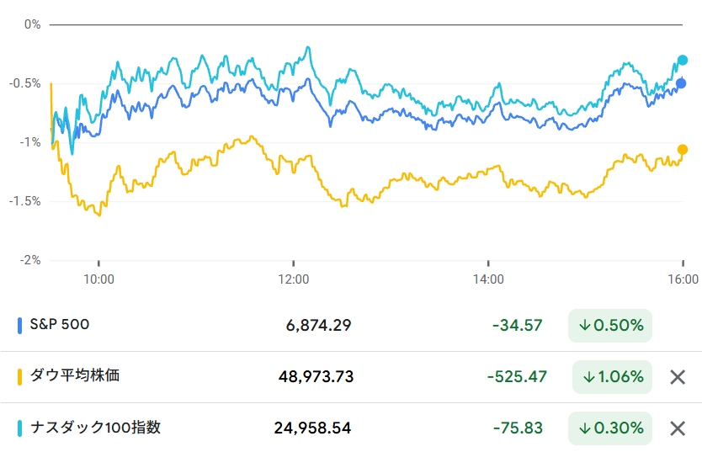This screenshot has width=702, height=452.
Task: Click the Dow change value -525.47
Action: pos(515,377)
